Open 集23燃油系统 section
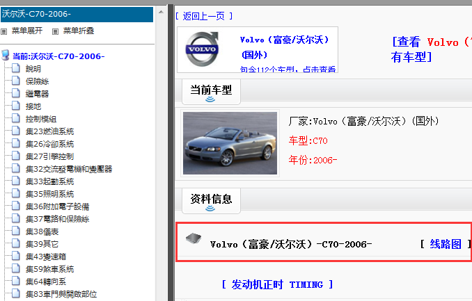 [49, 131]
